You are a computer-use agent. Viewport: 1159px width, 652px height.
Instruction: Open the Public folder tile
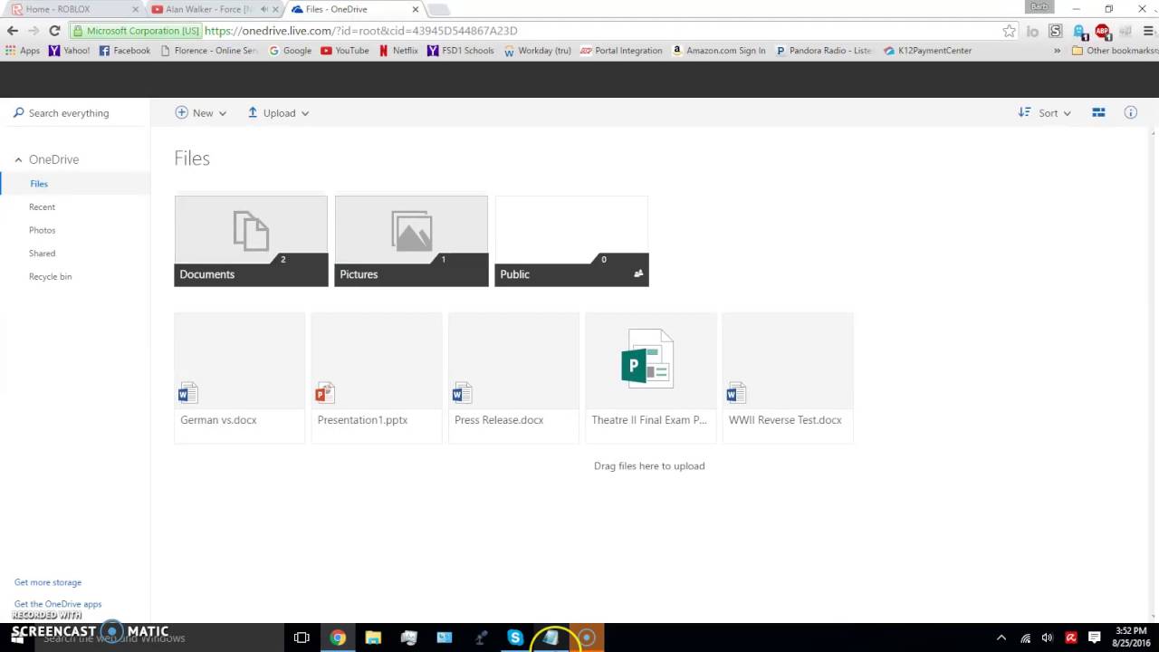[571, 241]
